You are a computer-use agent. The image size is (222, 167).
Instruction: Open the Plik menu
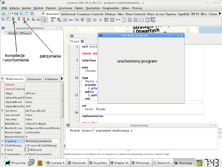5,8
